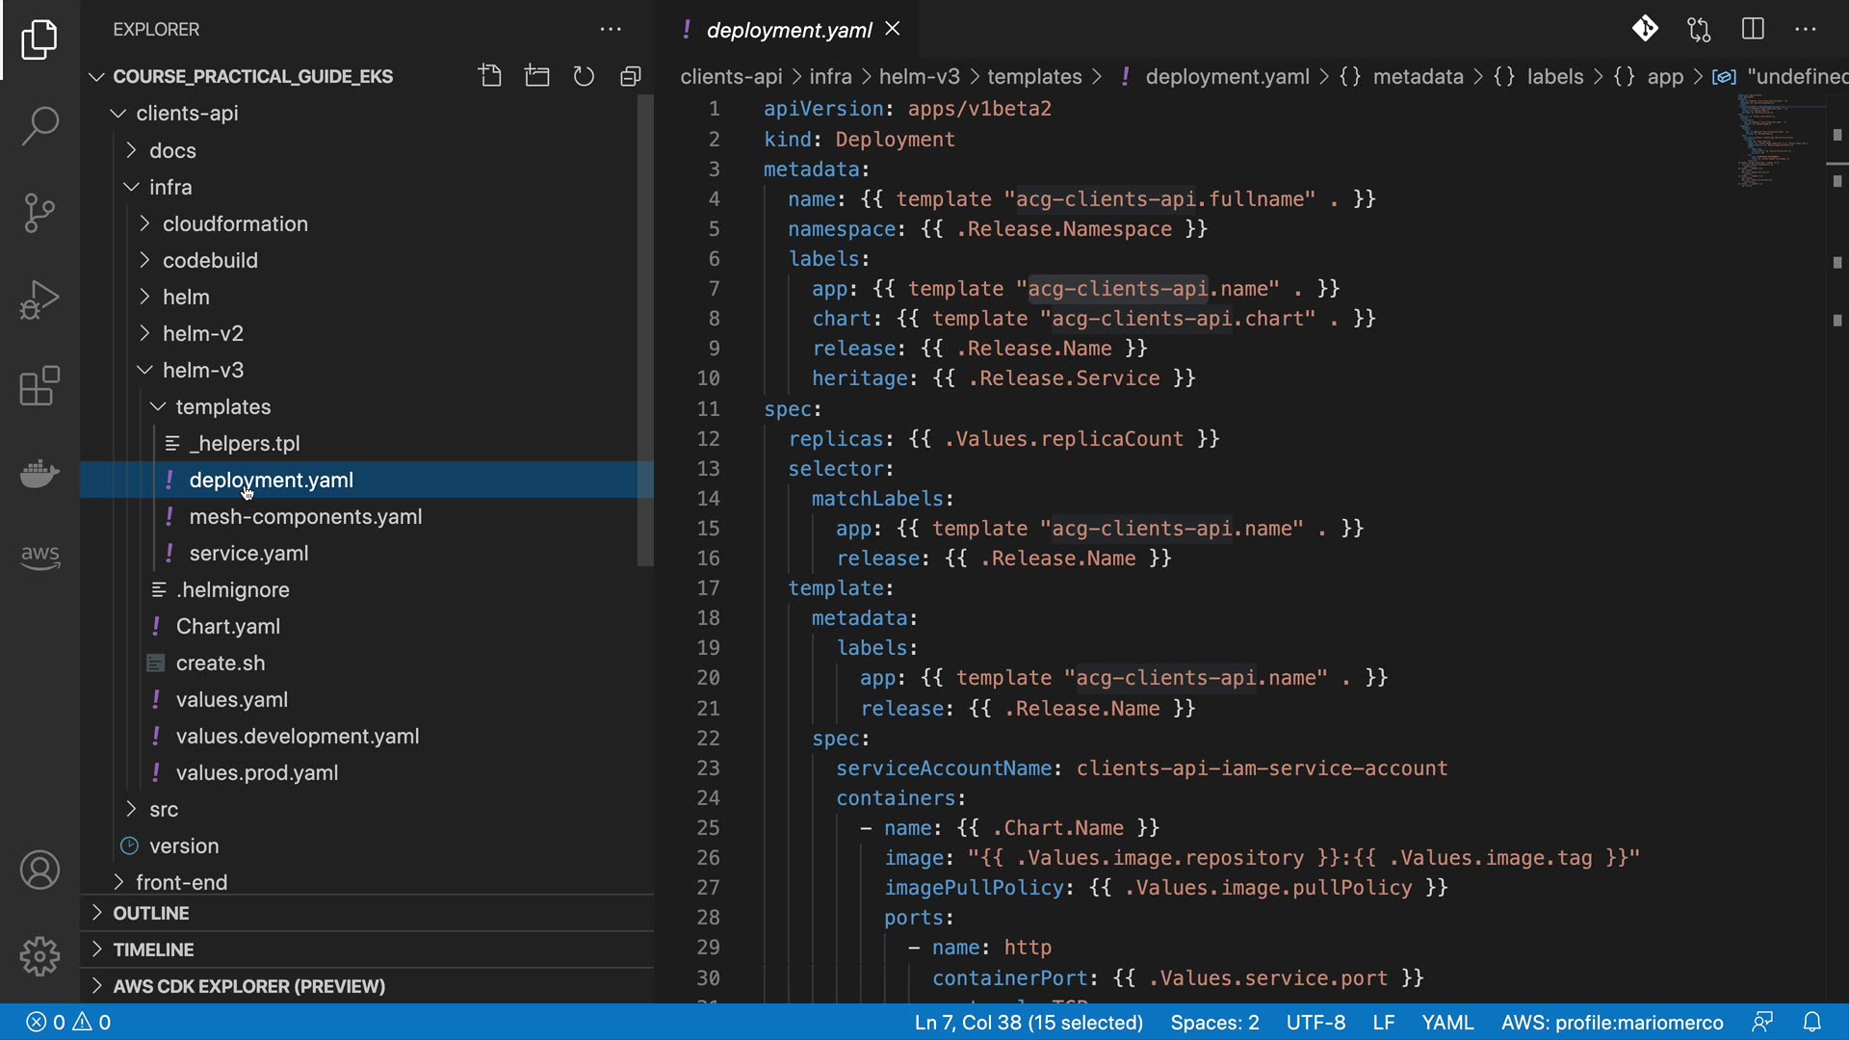Select the deployment.yaml editor tab
The image size is (1849, 1040).
788,30
